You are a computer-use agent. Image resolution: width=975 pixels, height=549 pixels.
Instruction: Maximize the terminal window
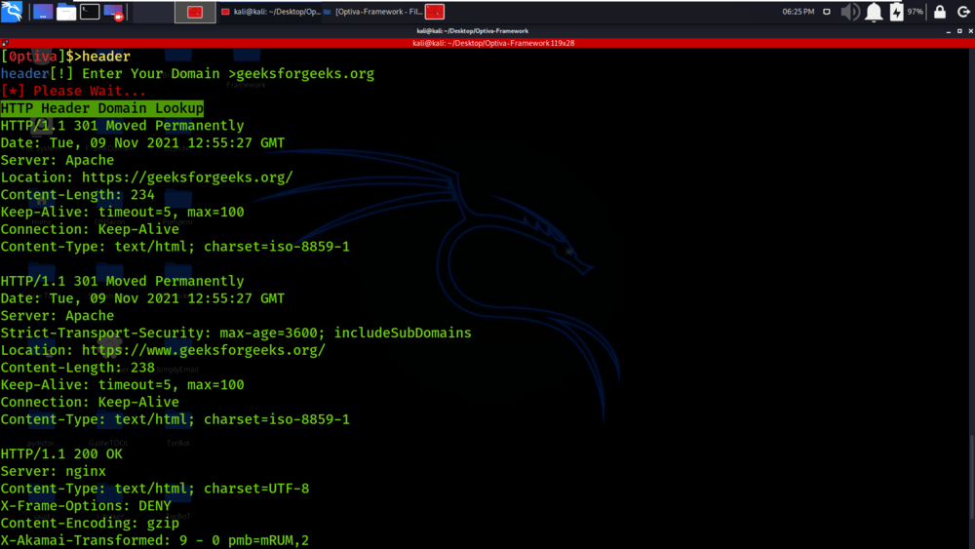[x=959, y=31]
